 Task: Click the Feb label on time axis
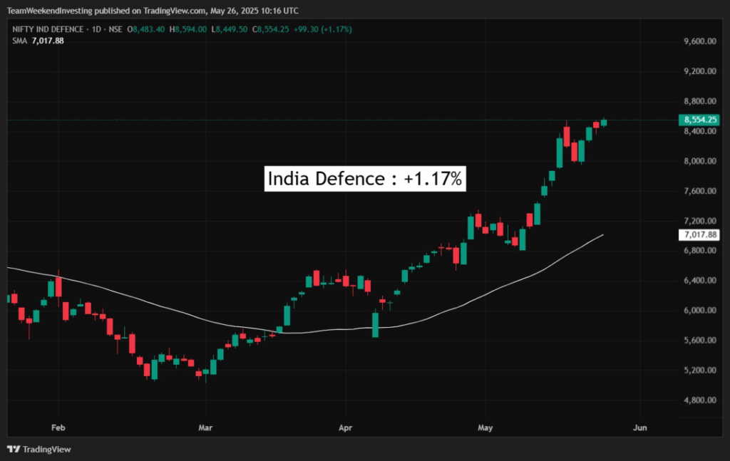pyautogui.click(x=58, y=428)
